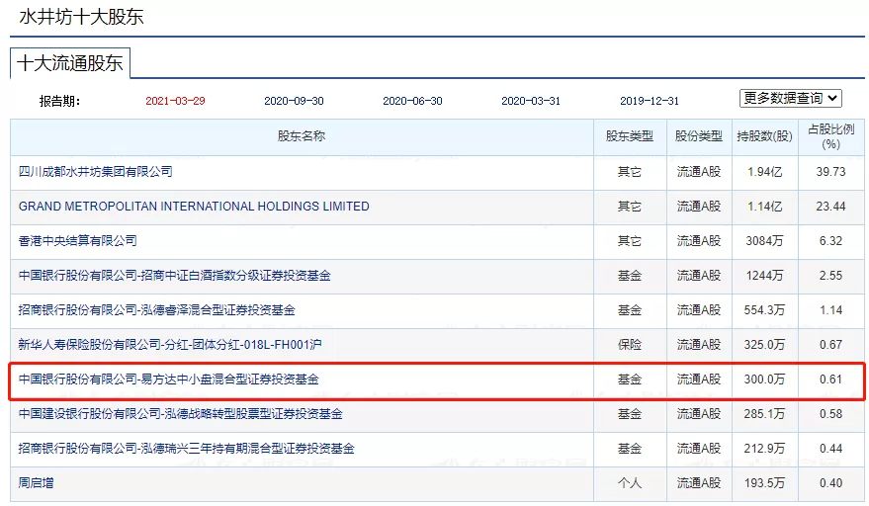Click the 212.9万 holdings cell
The height and width of the screenshot is (506, 869).
tap(765, 449)
